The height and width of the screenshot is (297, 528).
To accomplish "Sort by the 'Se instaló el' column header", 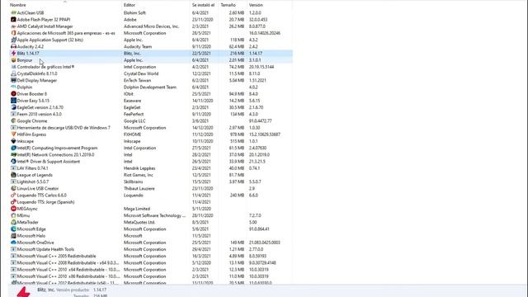I will tap(203, 5).
